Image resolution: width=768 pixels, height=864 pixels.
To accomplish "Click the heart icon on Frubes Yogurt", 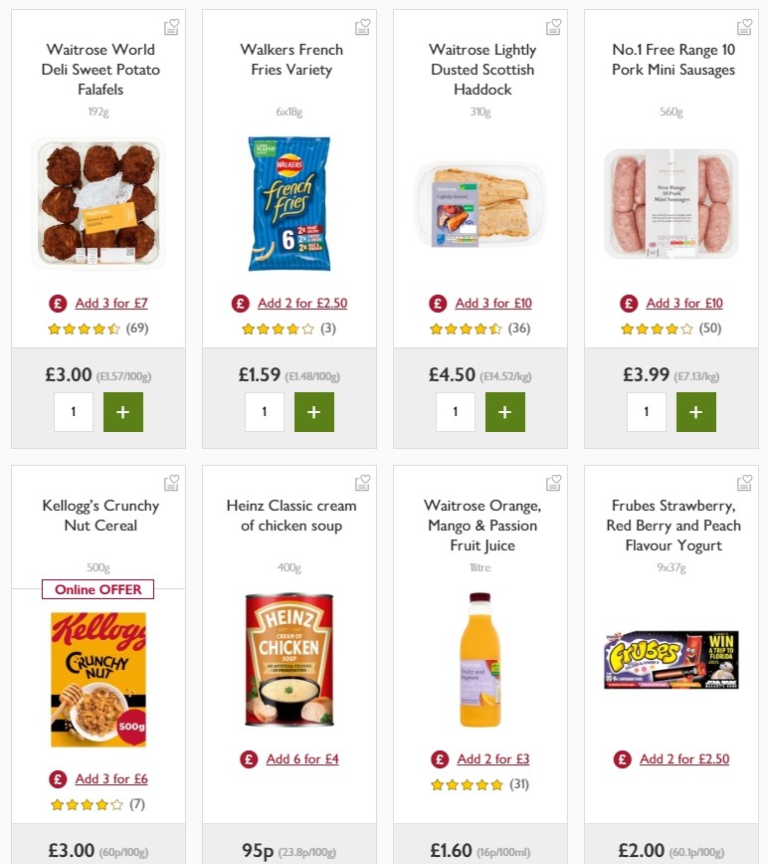I will click(x=744, y=482).
